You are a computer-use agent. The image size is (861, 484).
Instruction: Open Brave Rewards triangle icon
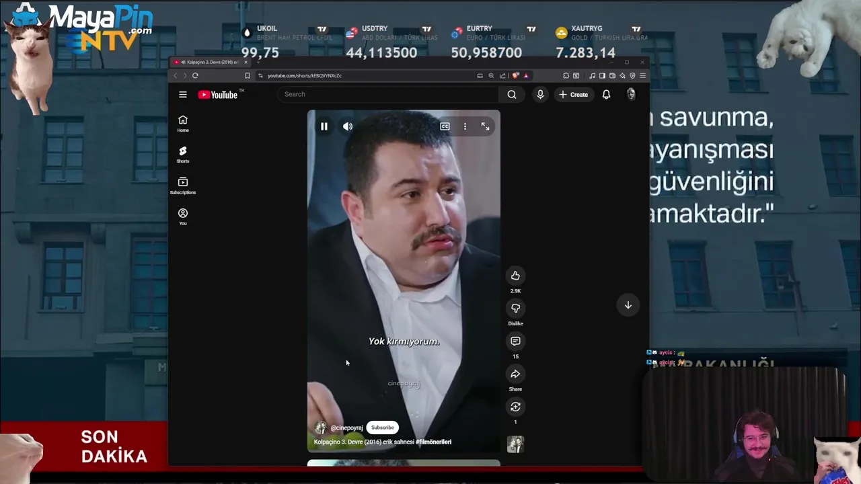[526, 76]
